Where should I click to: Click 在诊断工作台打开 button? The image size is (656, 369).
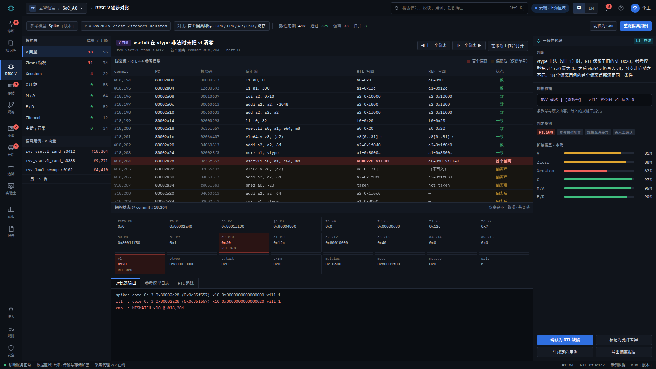[507, 46]
